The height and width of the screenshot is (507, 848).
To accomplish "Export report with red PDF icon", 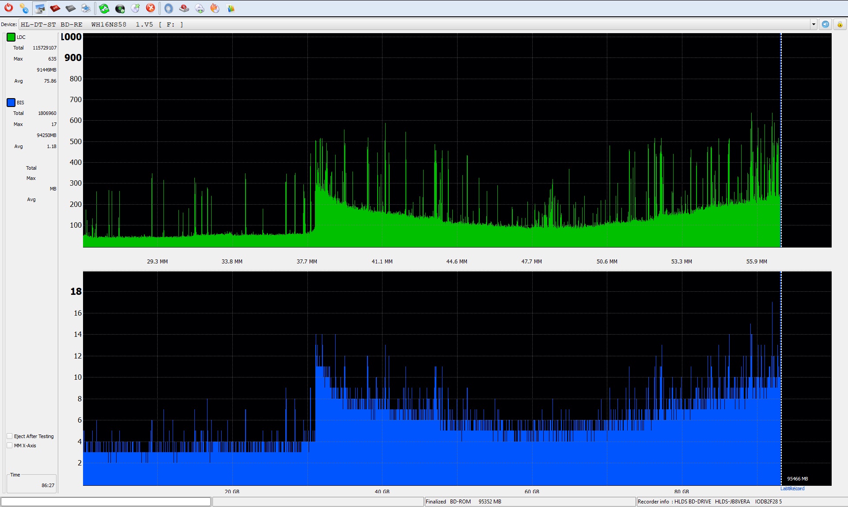I will click(55, 8).
